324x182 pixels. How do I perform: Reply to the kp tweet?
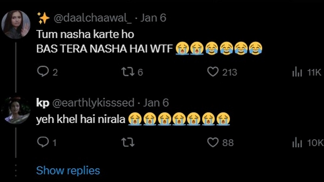tap(43, 142)
